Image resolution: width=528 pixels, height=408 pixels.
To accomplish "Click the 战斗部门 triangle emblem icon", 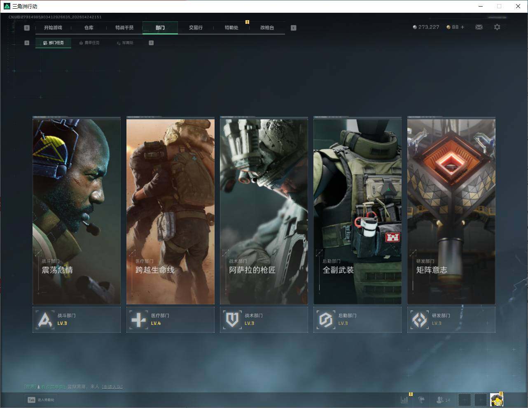I will [x=44, y=320].
